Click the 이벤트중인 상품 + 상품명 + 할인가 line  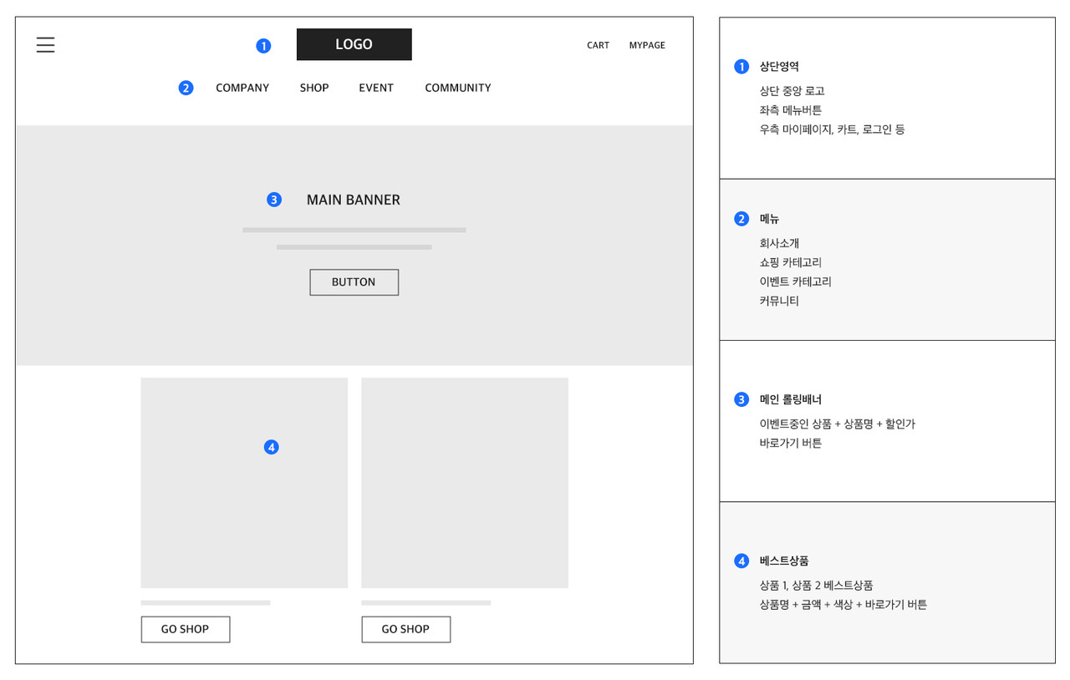[x=837, y=424]
